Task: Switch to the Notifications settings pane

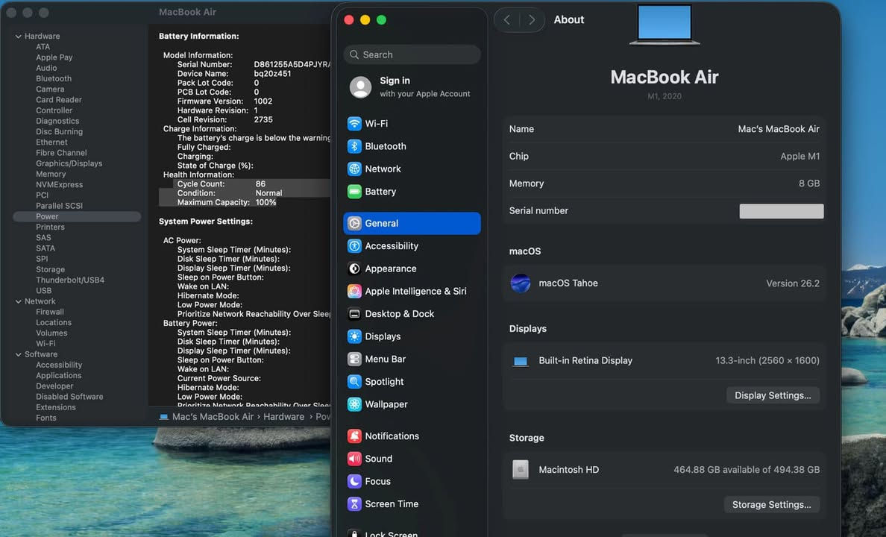Action: 392,436
